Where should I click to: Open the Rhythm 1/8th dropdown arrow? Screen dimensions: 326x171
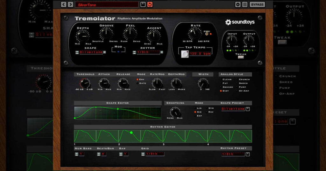(162, 52)
